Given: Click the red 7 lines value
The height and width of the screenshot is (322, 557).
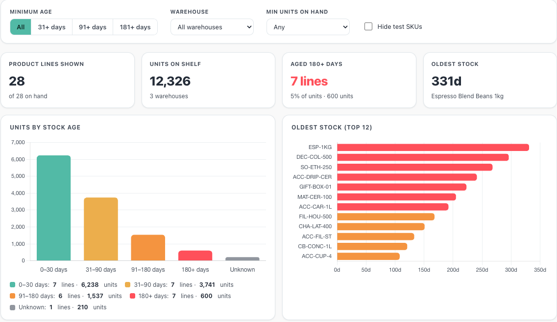Looking at the screenshot, I should [x=309, y=81].
